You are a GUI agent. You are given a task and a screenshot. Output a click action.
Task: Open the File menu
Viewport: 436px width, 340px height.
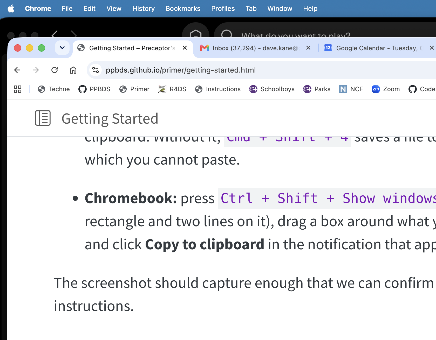67,9
